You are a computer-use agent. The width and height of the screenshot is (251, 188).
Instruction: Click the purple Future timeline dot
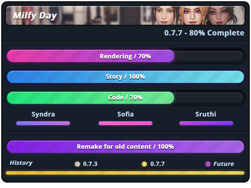(208, 164)
